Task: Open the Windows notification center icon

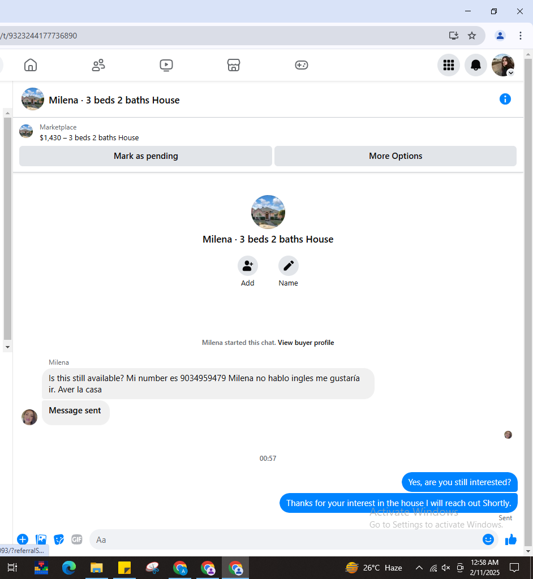Action: [x=514, y=568]
